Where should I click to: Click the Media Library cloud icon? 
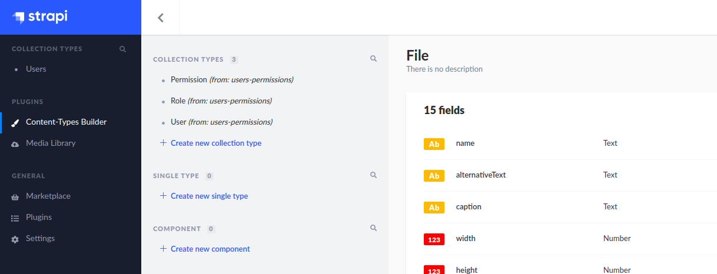pos(15,143)
